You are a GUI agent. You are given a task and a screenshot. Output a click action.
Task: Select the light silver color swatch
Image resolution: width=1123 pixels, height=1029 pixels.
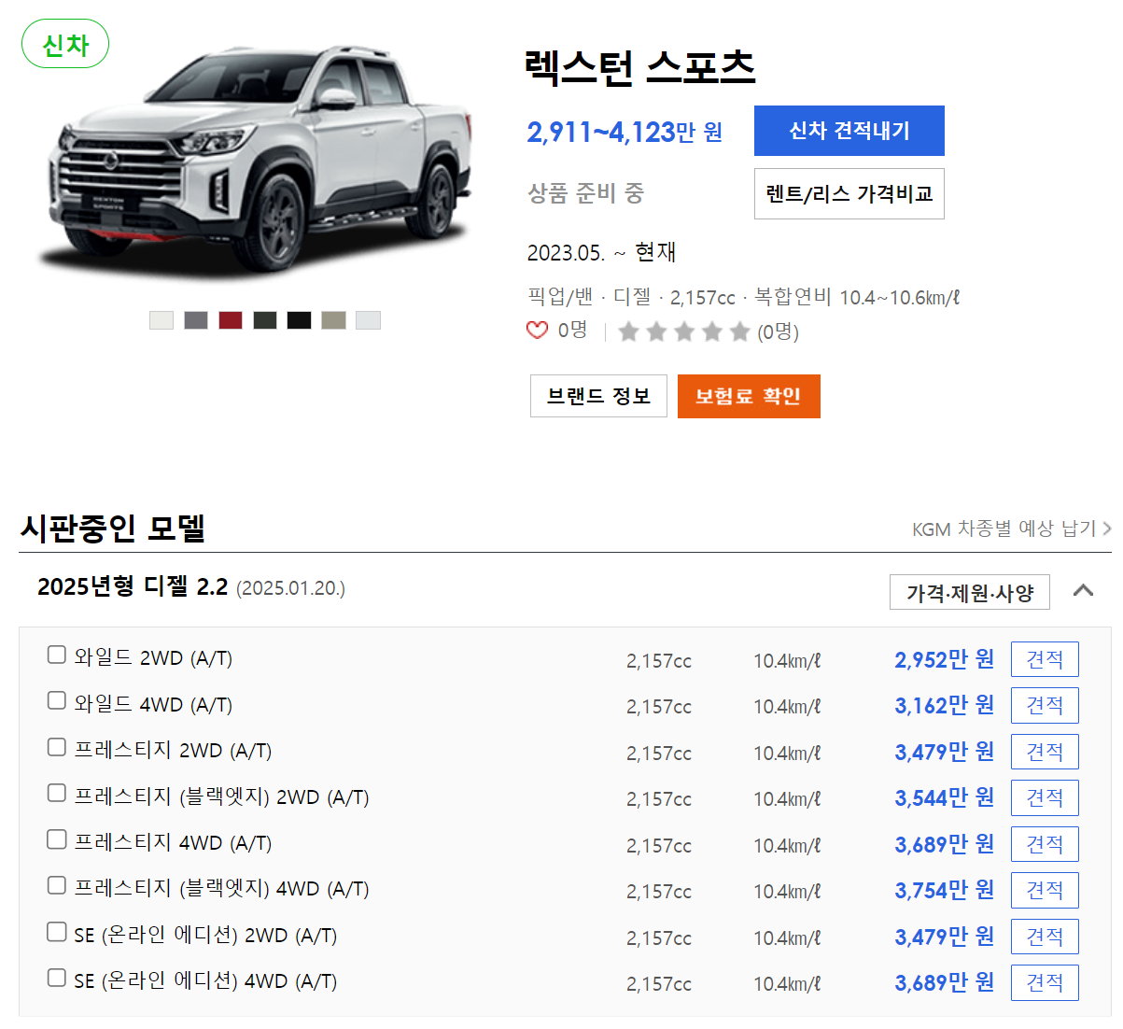click(x=368, y=320)
